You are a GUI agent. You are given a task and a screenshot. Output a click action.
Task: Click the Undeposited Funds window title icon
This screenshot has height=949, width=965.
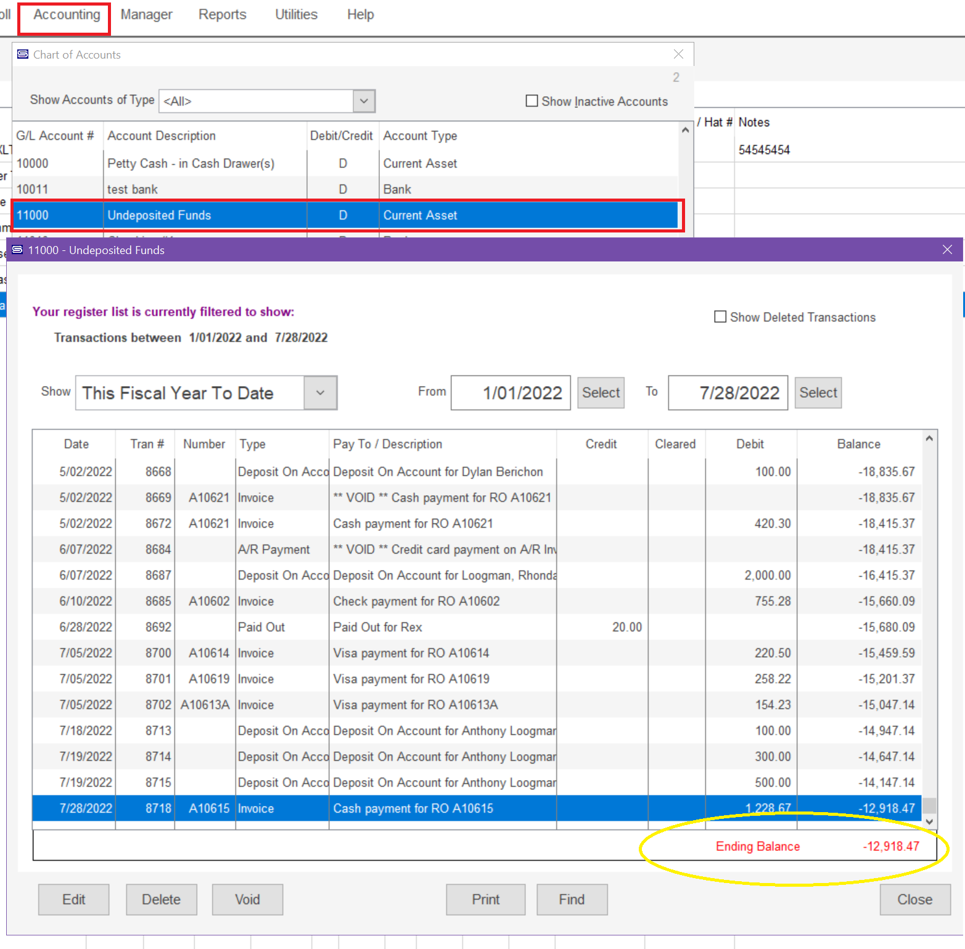[17, 250]
